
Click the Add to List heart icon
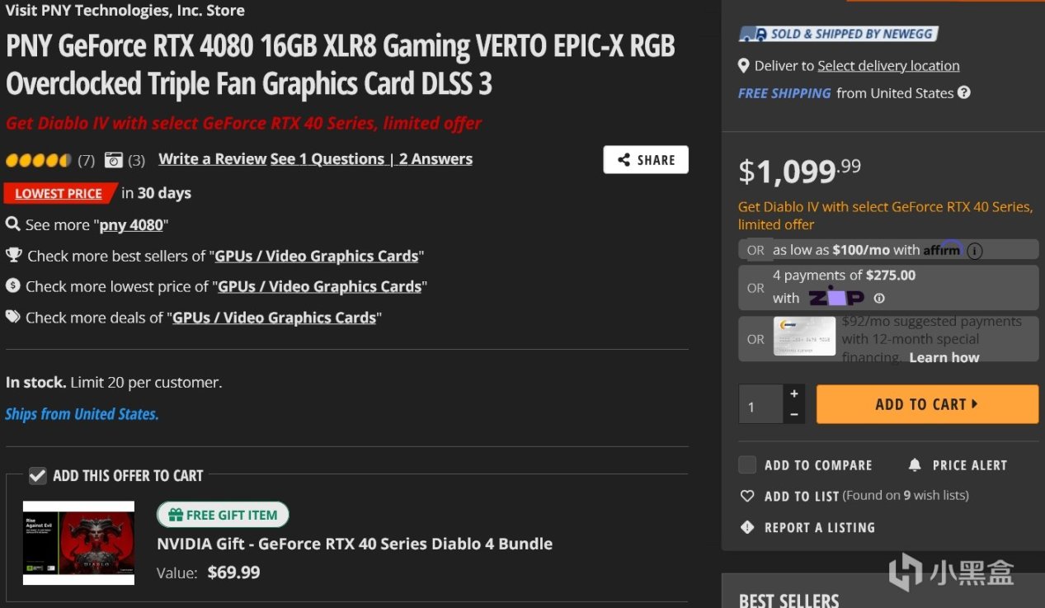coord(747,497)
